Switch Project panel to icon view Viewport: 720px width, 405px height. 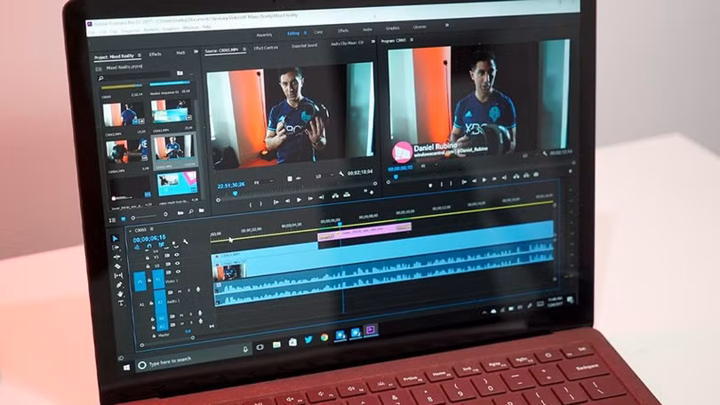[x=123, y=219]
